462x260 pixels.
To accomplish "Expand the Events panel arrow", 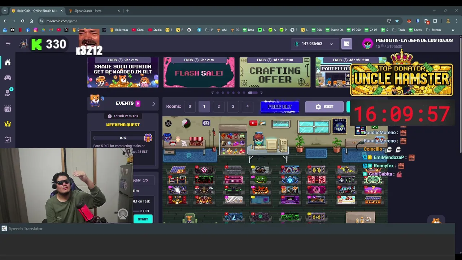I will (153, 104).
